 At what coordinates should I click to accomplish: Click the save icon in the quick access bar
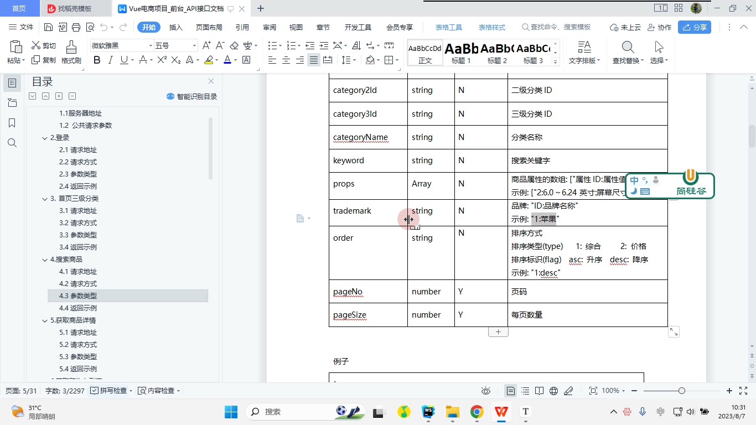coord(49,27)
